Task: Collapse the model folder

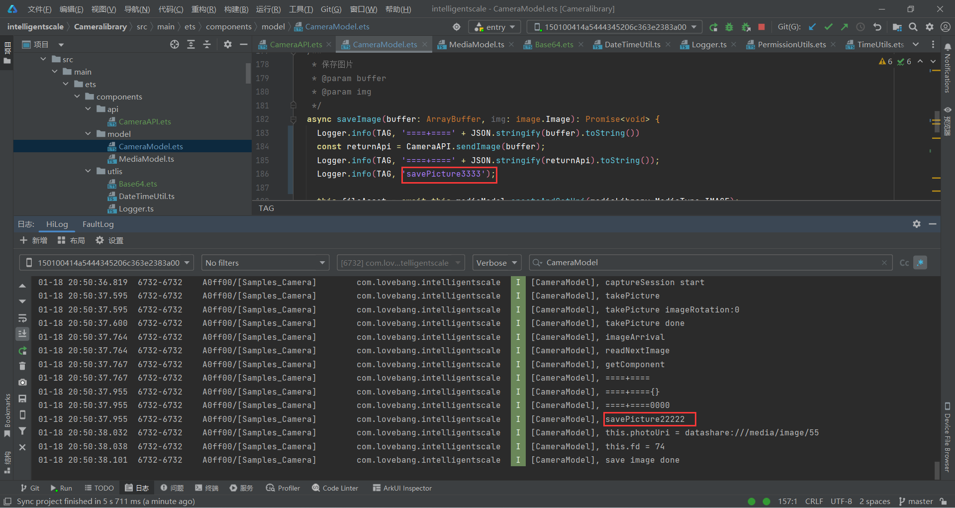Action: [88, 134]
